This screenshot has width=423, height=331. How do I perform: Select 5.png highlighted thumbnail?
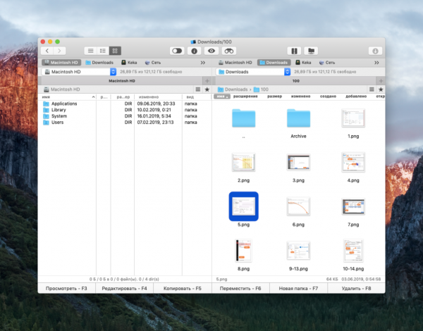[x=244, y=206]
